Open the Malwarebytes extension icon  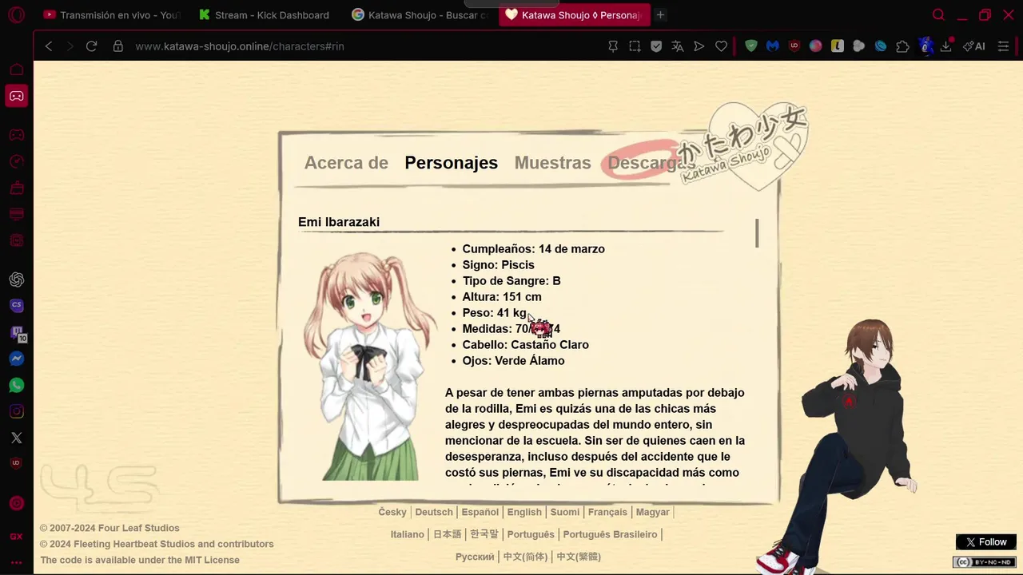773,46
